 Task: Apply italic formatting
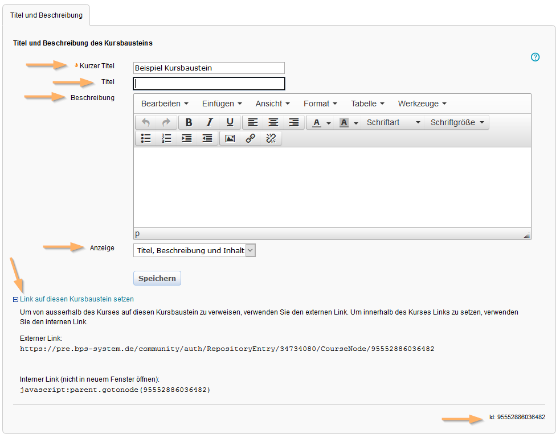[x=209, y=123]
